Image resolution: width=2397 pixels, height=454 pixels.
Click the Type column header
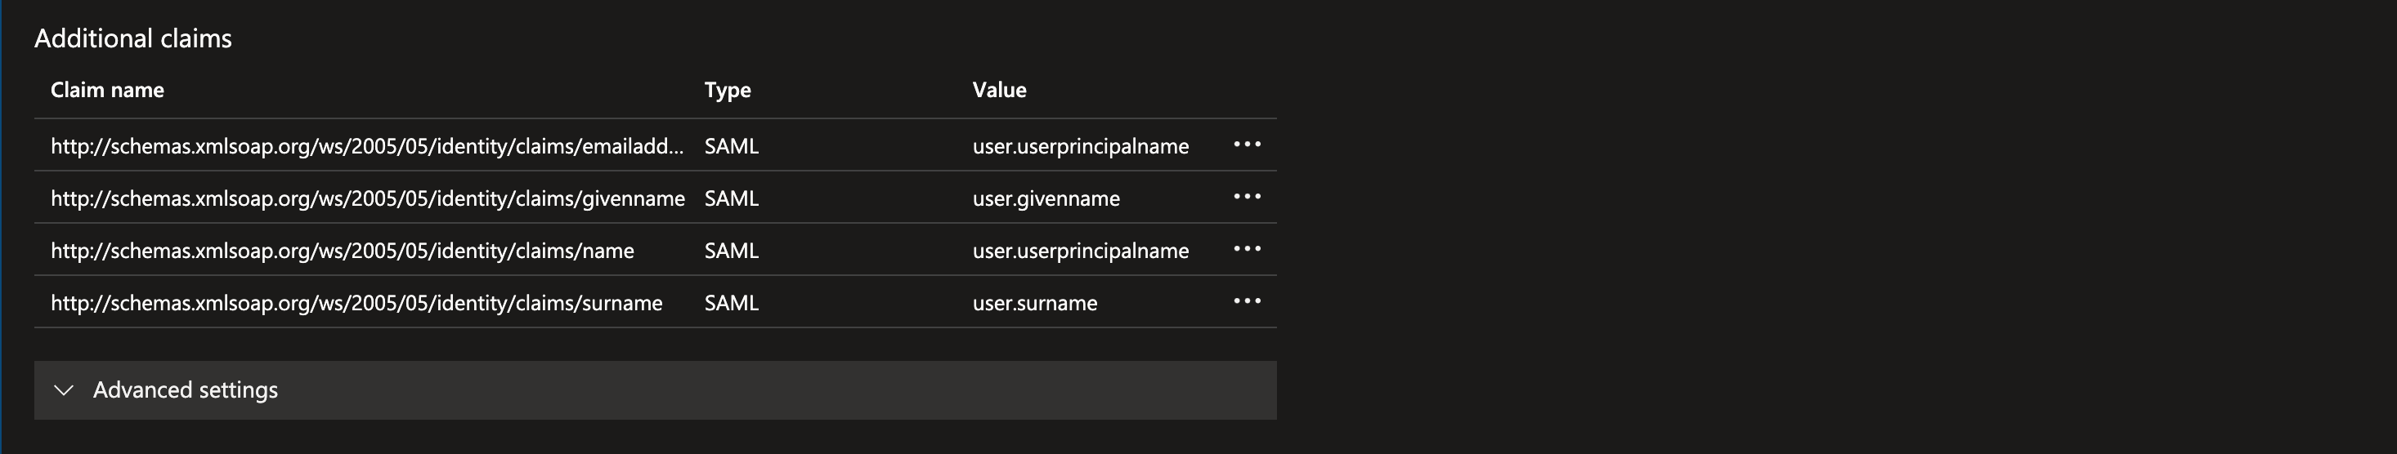pos(728,91)
